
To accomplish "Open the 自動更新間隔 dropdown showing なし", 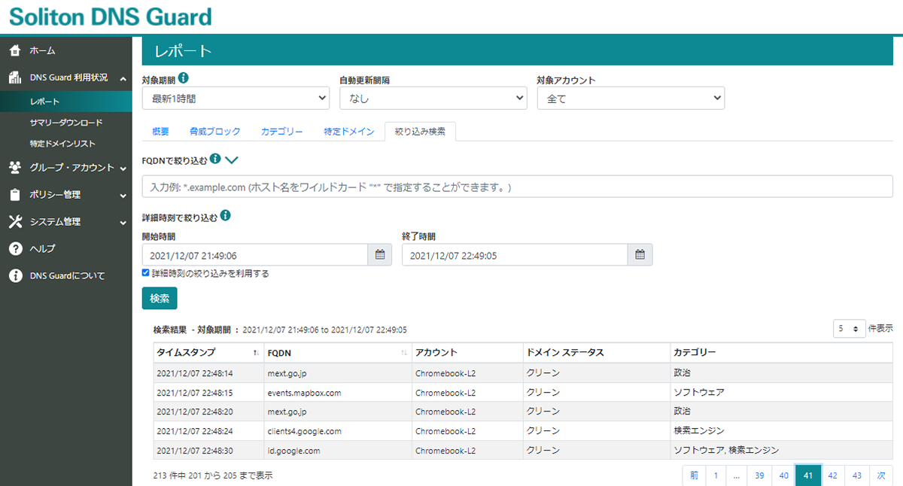I will (x=433, y=98).
